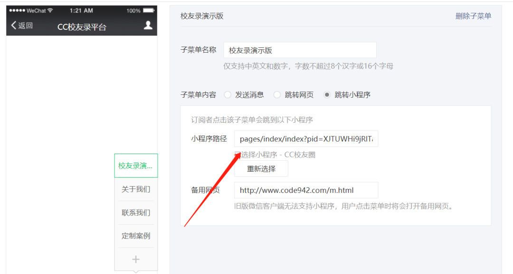This screenshot has height=274, width=513.
Task: Click the 已选择小程序 - CC校友圈 text
Action: point(275,155)
